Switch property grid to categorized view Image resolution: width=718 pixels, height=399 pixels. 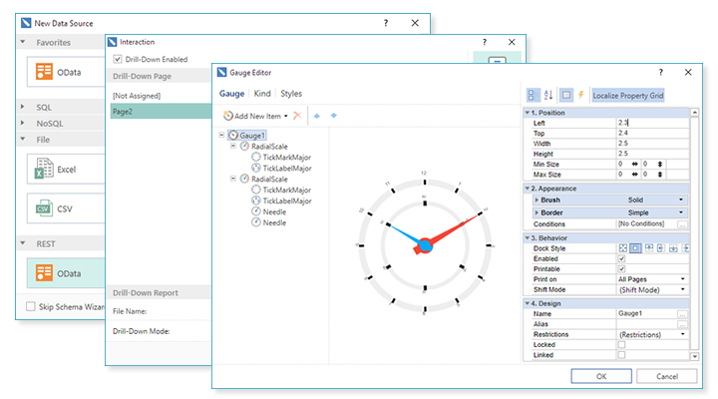pyautogui.click(x=533, y=96)
